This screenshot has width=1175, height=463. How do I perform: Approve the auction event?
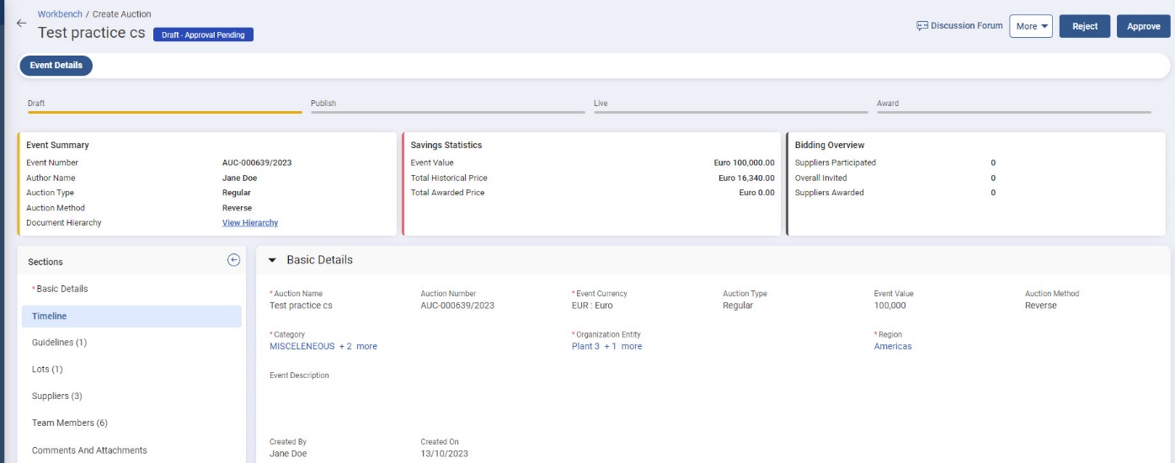[x=1143, y=26]
